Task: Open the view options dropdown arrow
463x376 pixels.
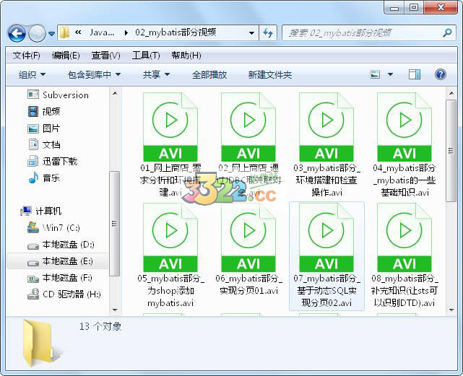Action: click(x=390, y=74)
